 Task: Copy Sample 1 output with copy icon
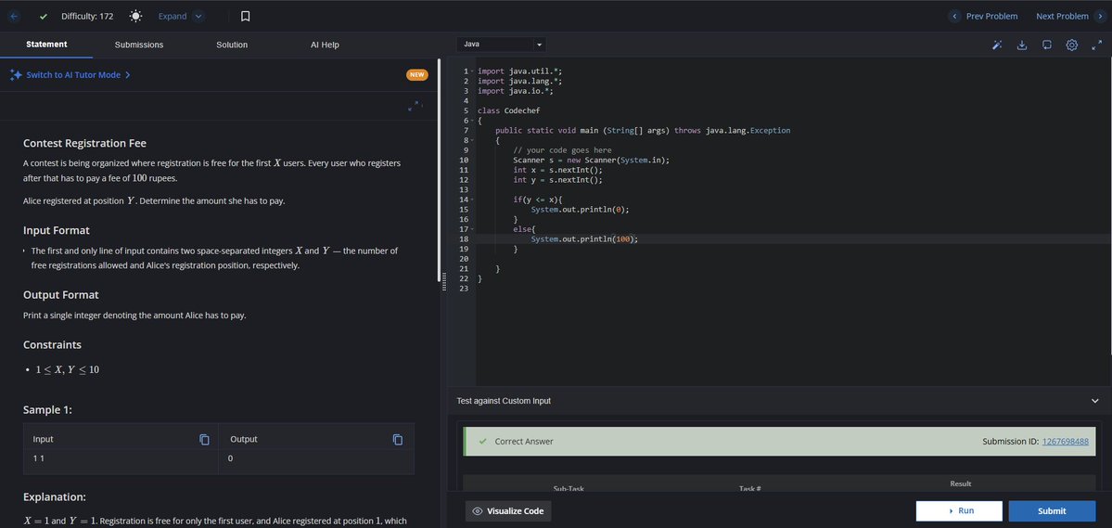[398, 439]
